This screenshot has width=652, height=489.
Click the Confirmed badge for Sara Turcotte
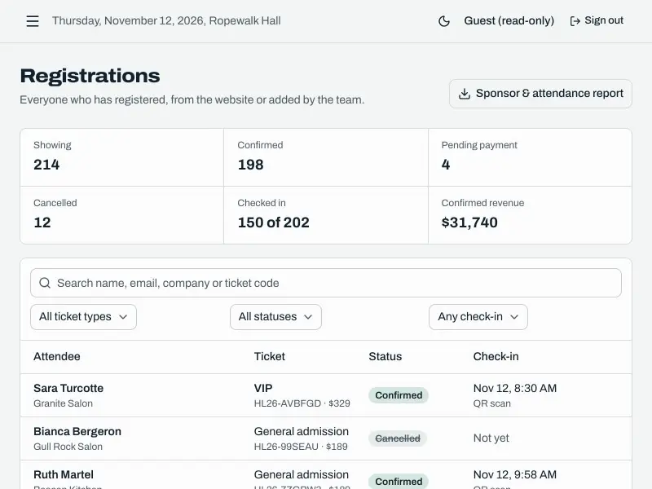pos(399,395)
